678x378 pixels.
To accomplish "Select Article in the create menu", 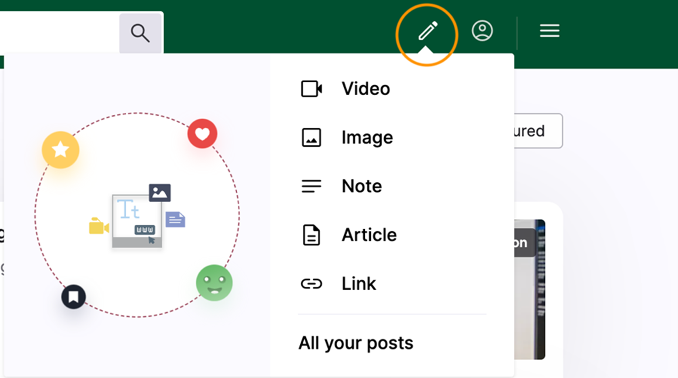I will pyautogui.click(x=369, y=235).
